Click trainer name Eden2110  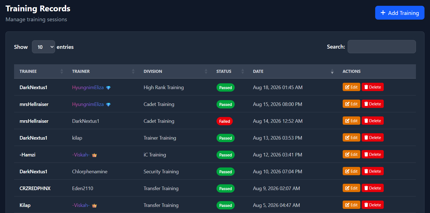click(x=83, y=188)
